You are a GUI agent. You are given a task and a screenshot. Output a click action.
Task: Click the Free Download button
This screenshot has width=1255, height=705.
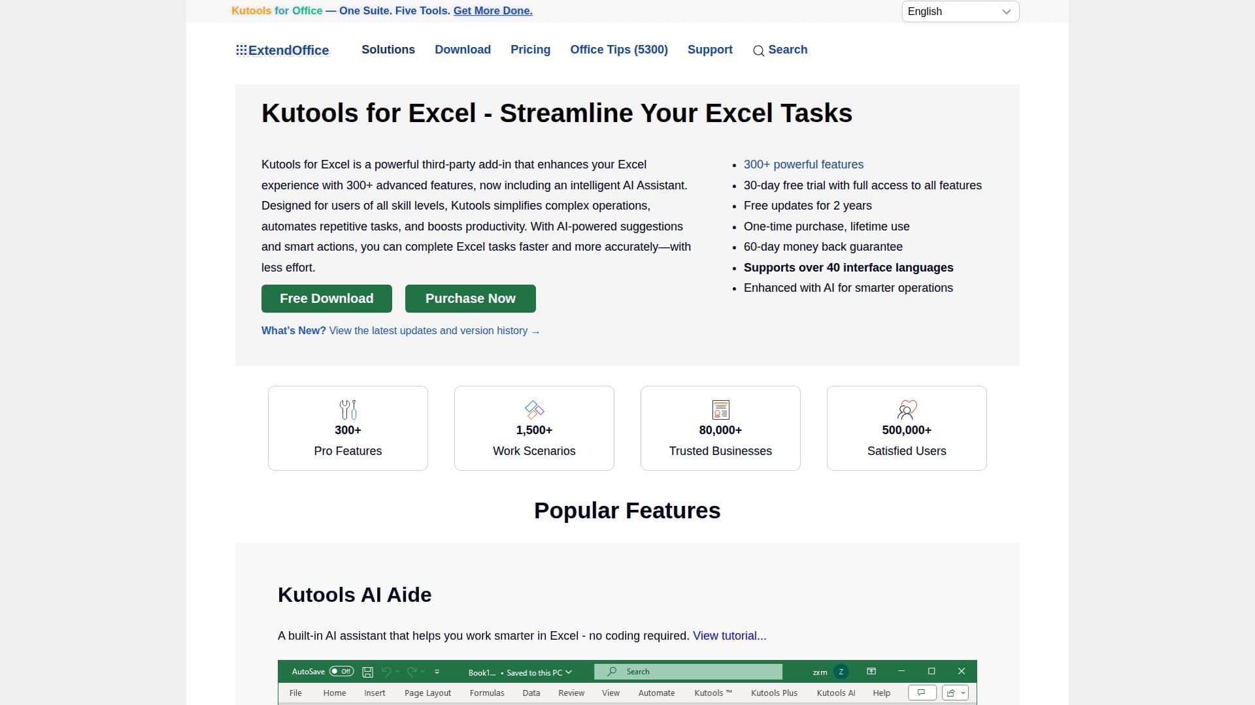327,298
